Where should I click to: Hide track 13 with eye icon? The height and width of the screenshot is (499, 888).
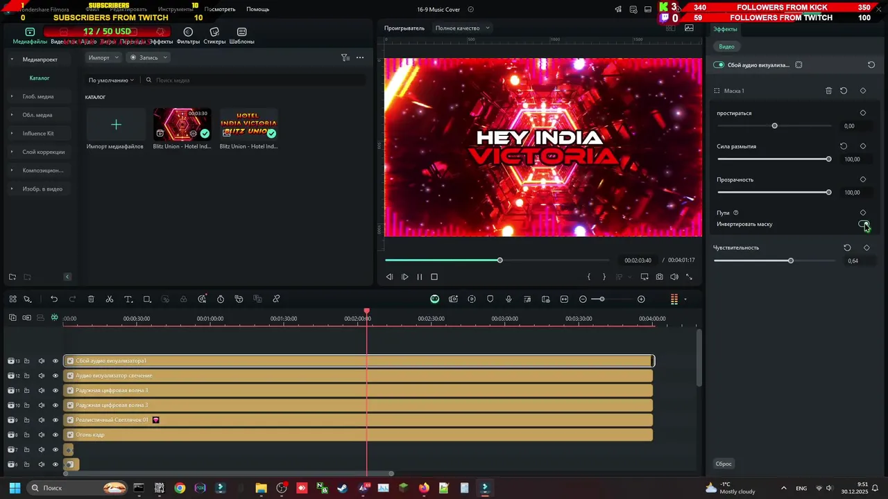[x=55, y=361]
